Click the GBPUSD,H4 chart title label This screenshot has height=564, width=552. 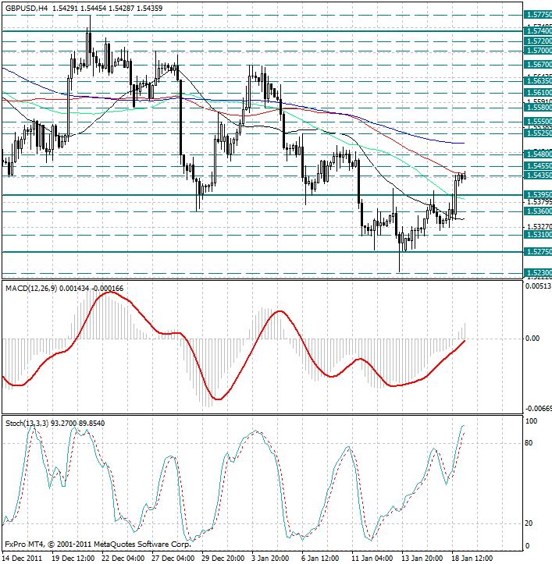[27, 8]
